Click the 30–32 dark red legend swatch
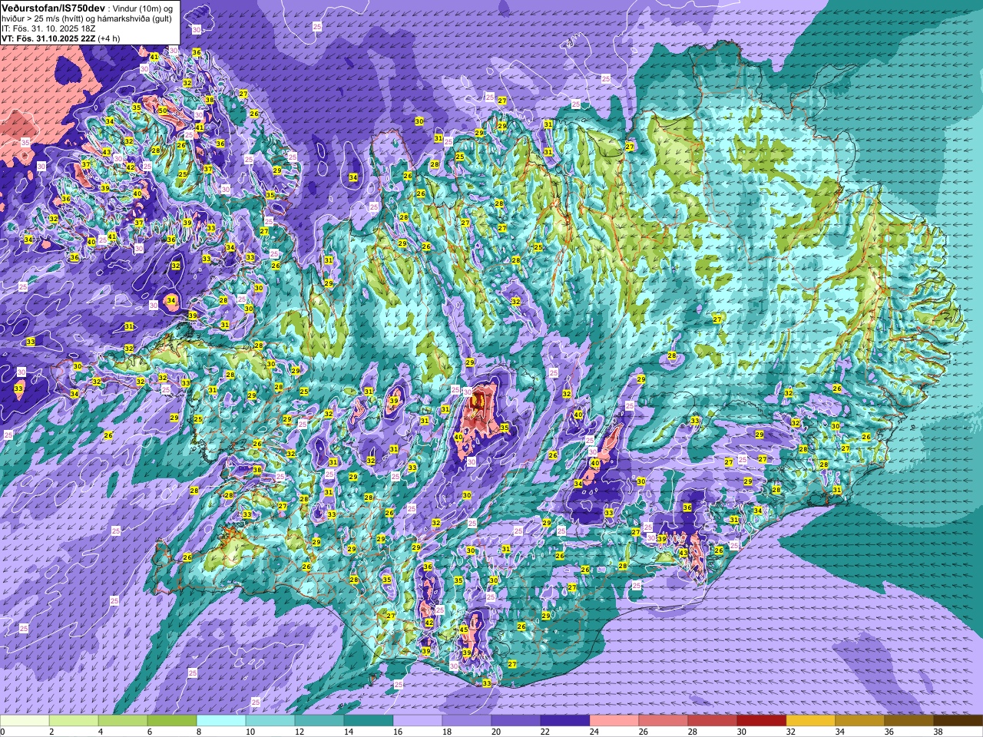The width and height of the screenshot is (983, 737). tap(762, 721)
